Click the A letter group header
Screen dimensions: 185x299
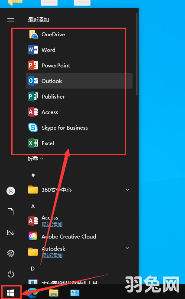point(33,207)
